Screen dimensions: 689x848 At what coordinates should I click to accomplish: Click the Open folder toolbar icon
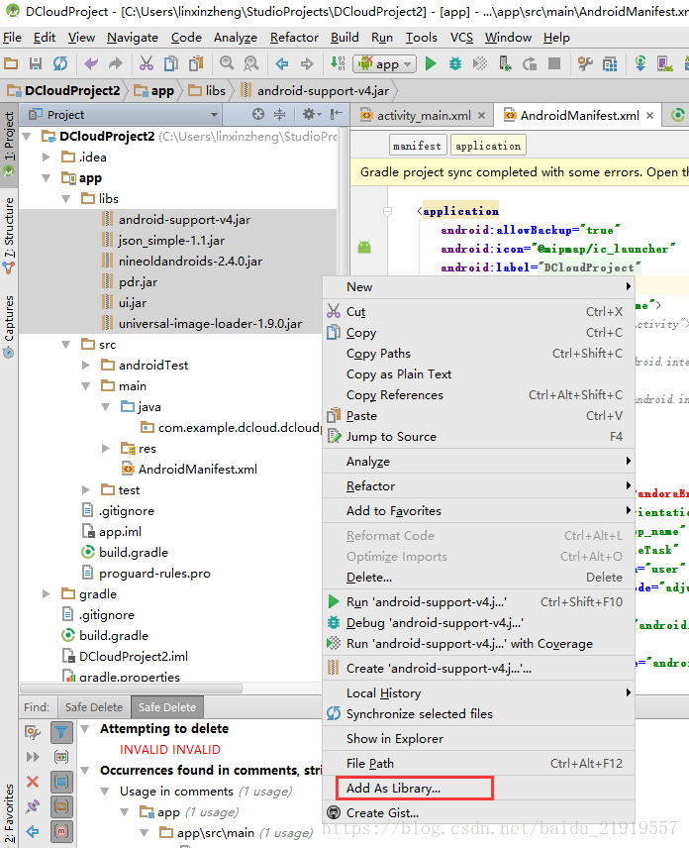point(11,63)
